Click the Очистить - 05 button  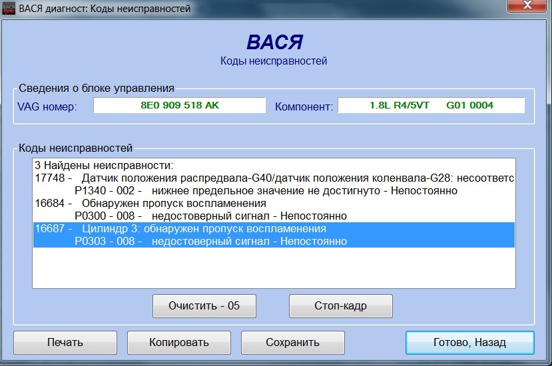(x=204, y=306)
